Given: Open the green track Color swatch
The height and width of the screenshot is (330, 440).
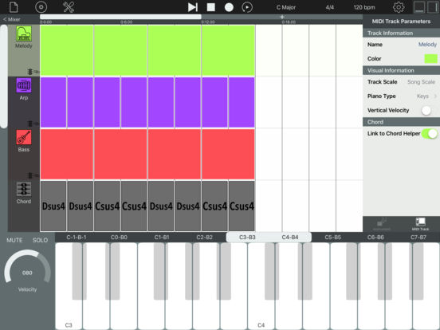Looking at the screenshot, I should tap(430, 59).
